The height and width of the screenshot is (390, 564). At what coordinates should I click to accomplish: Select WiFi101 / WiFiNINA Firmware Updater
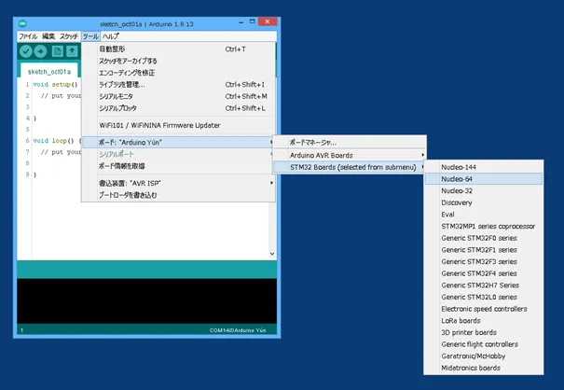click(159, 125)
